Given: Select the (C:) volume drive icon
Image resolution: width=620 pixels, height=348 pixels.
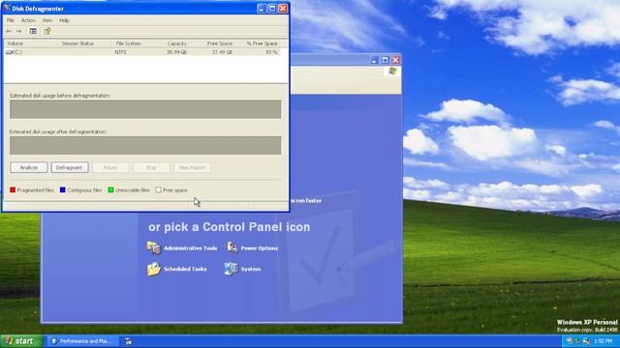Looking at the screenshot, I should (9, 52).
